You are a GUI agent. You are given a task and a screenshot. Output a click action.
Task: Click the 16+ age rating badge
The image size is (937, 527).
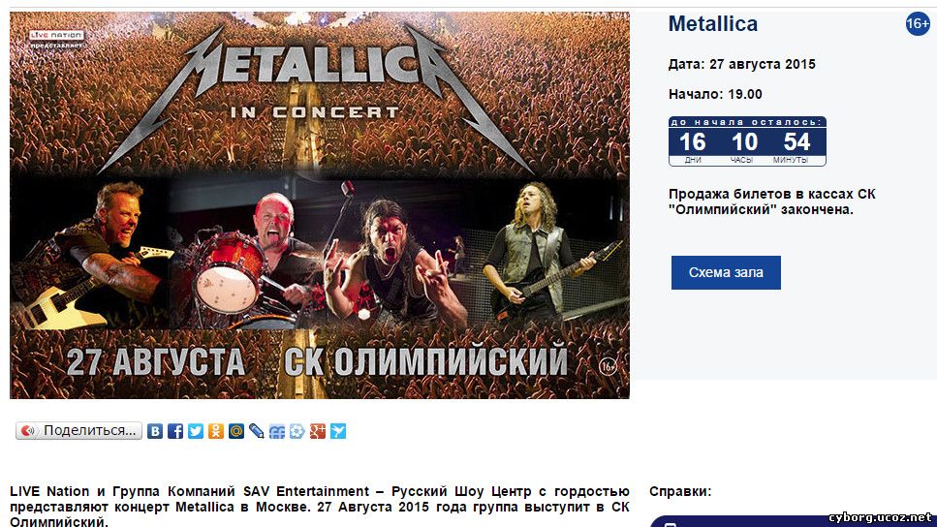(x=918, y=24)
